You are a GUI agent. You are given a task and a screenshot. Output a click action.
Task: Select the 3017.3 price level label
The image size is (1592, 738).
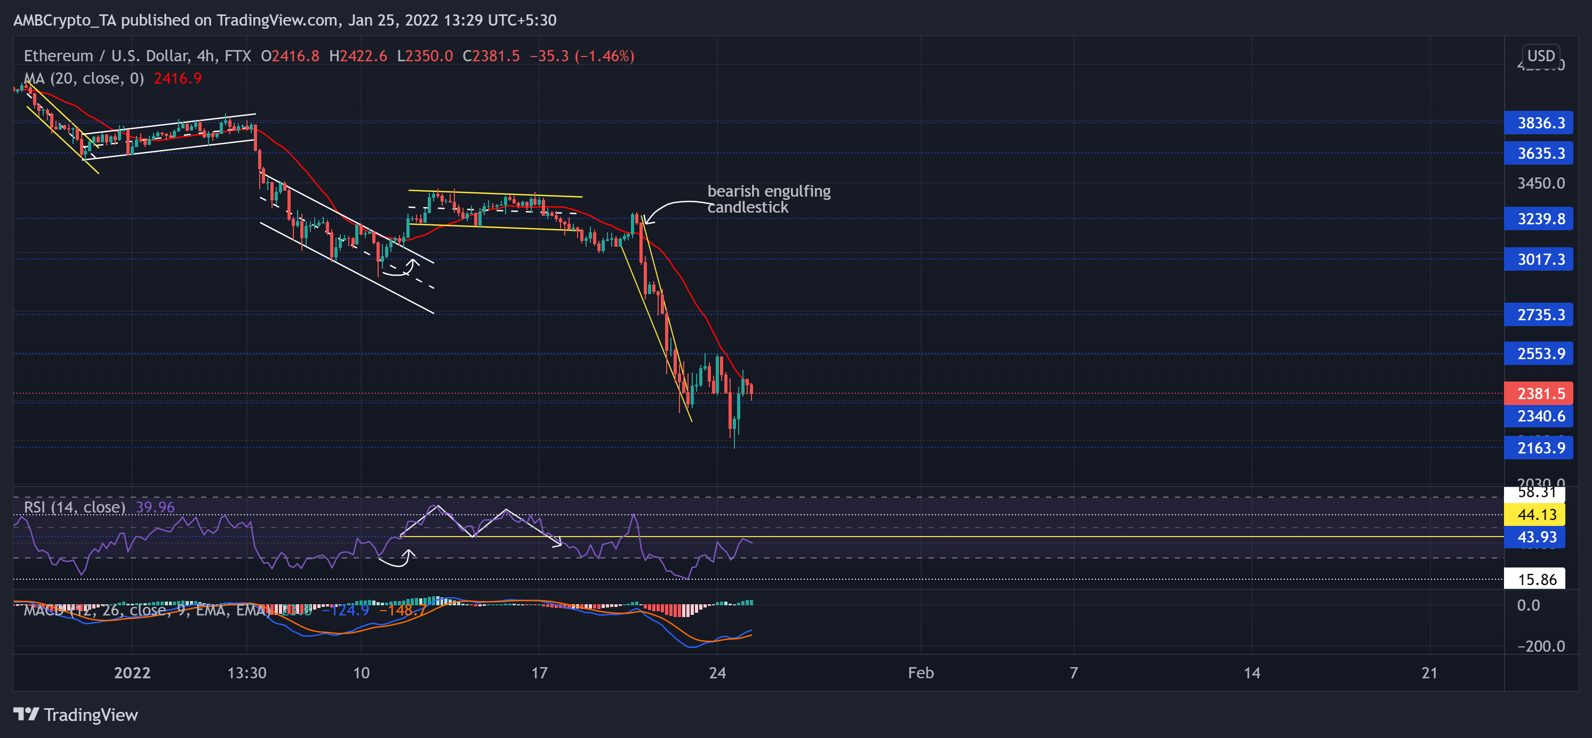click(x=1538, y=259)
